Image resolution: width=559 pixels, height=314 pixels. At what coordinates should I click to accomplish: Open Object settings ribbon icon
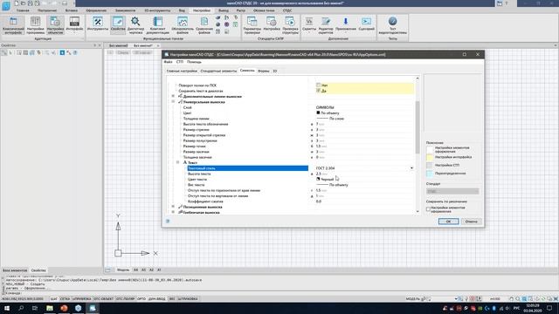click(x=55, y=25)
